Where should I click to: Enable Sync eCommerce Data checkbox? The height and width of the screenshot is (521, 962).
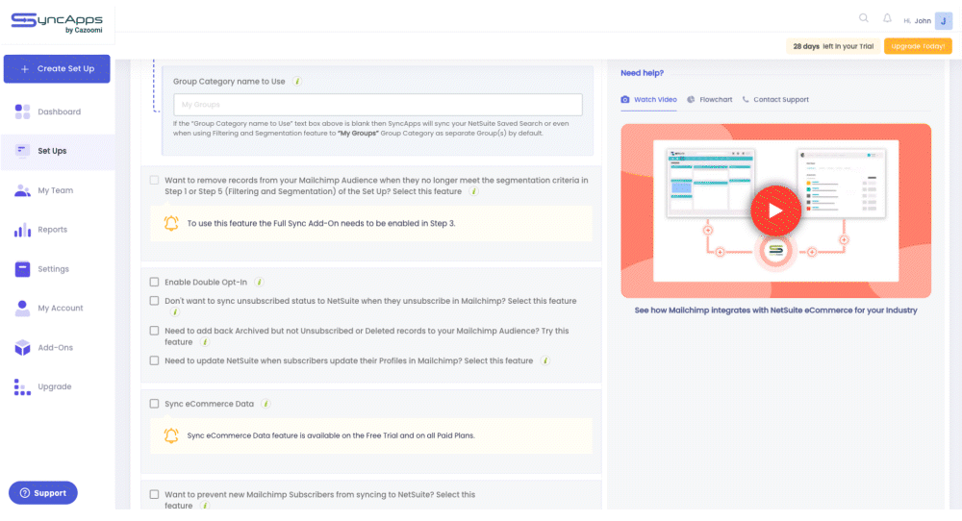click(154, 404)
